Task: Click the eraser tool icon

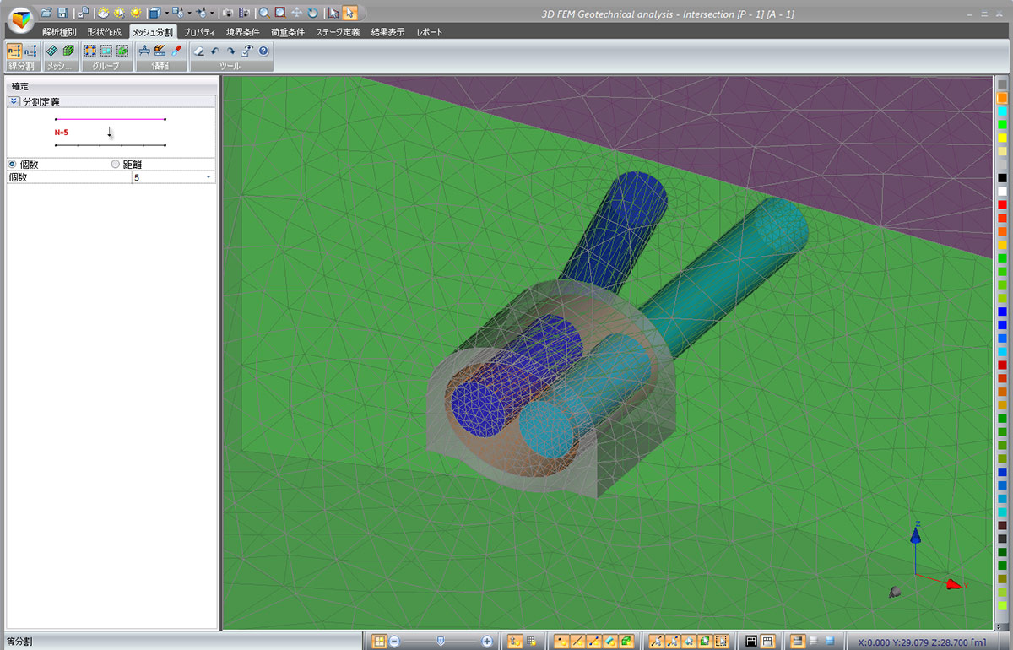Action: point(198,51)
